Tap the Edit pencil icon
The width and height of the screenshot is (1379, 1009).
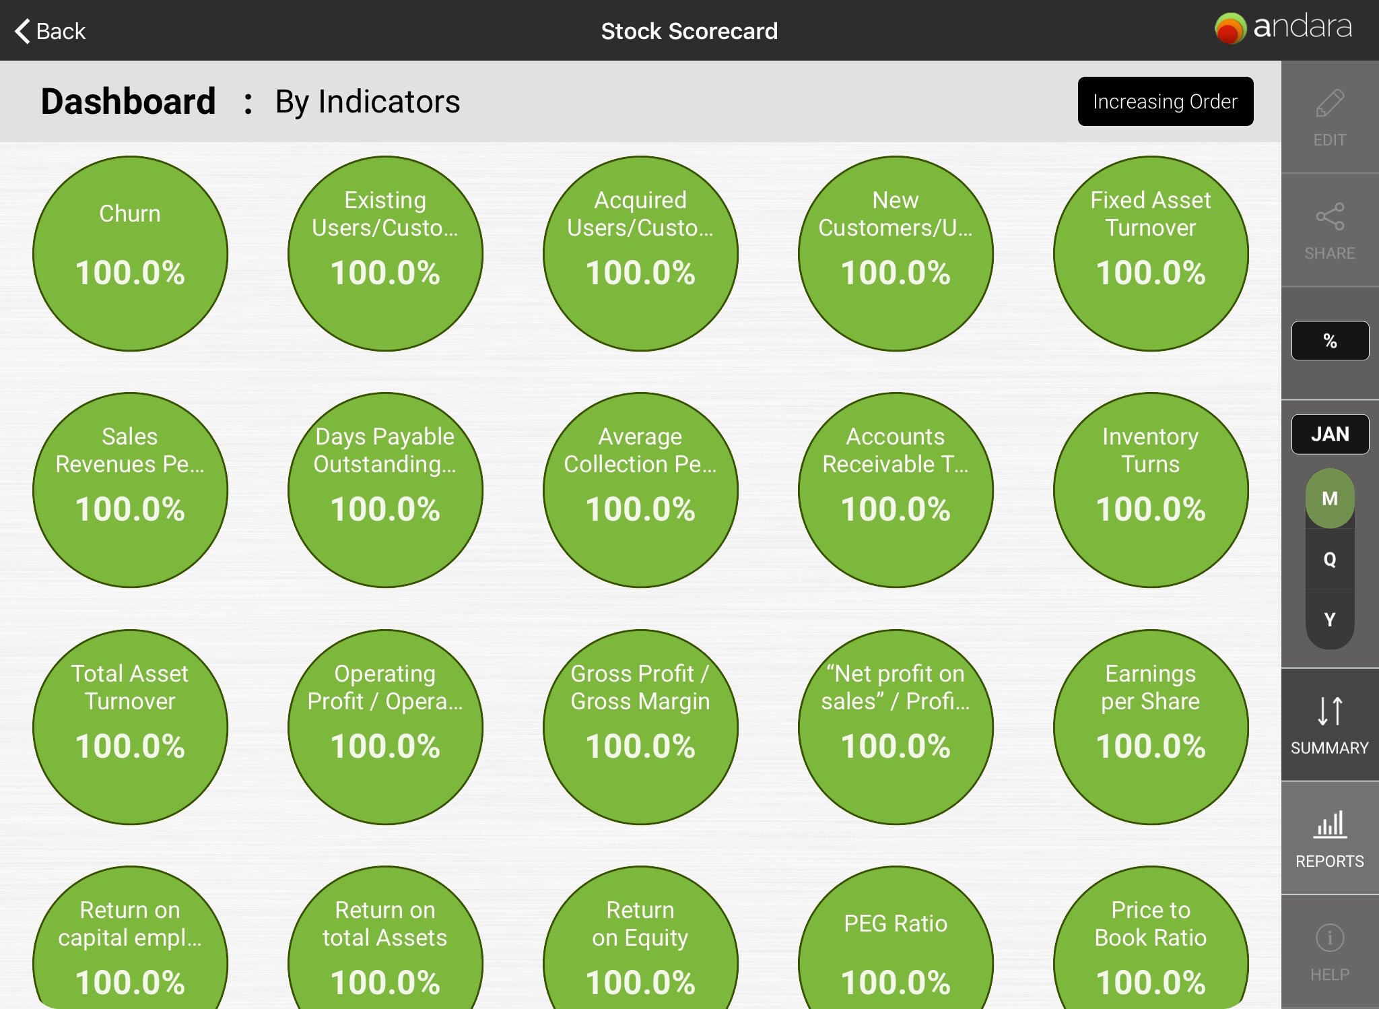coord(1329,104)
